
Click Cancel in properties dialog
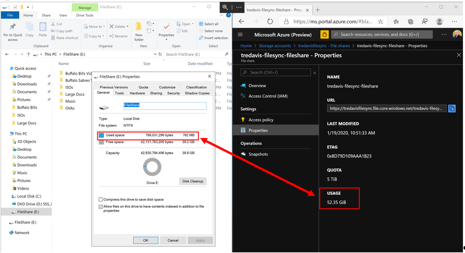click(x=173, y=240)
